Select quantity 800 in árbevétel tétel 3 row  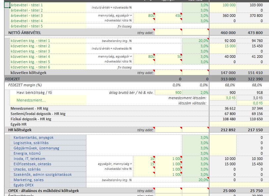click(x=144, y=16)
